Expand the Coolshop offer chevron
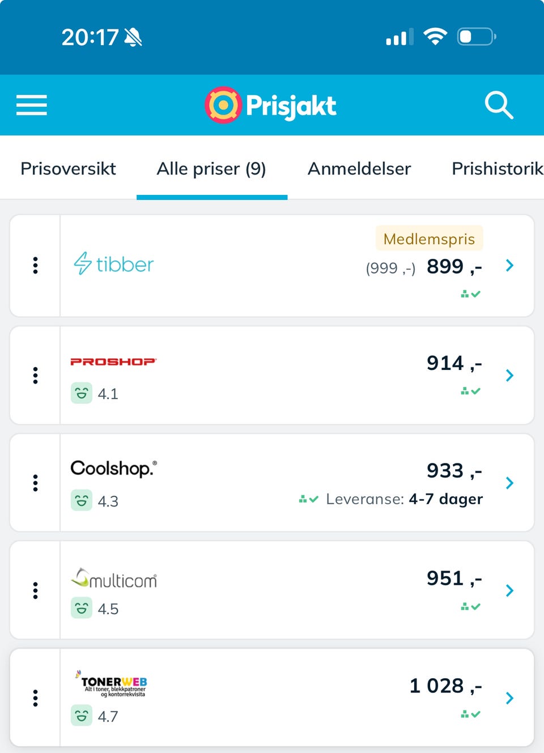The image size is (544, 753). tap(509, 483)
